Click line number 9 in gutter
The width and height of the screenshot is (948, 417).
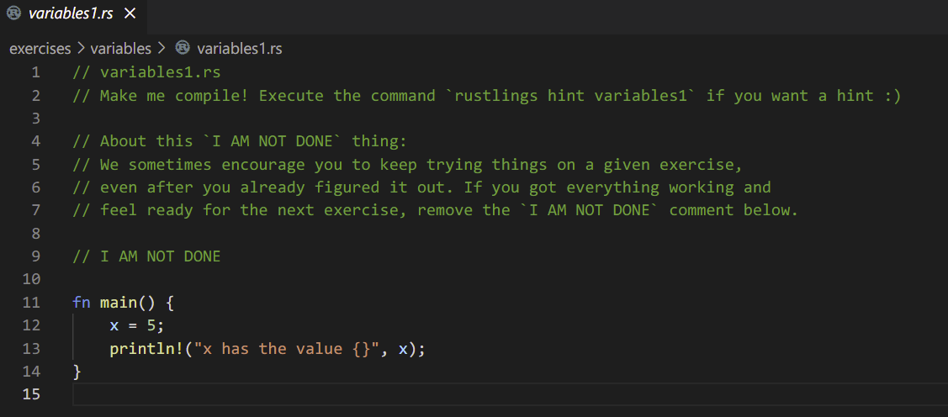35,256
